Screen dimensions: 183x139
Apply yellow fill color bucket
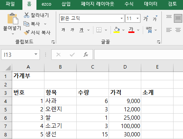(x=117, y=30)
